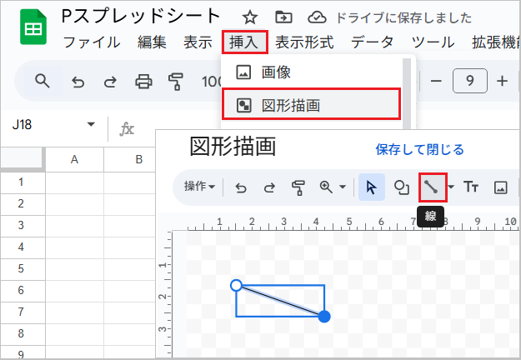Image resolution: width=521 pixels, height=360 pixels.
Task: Select row 1 header
Action: pos(21,182)
